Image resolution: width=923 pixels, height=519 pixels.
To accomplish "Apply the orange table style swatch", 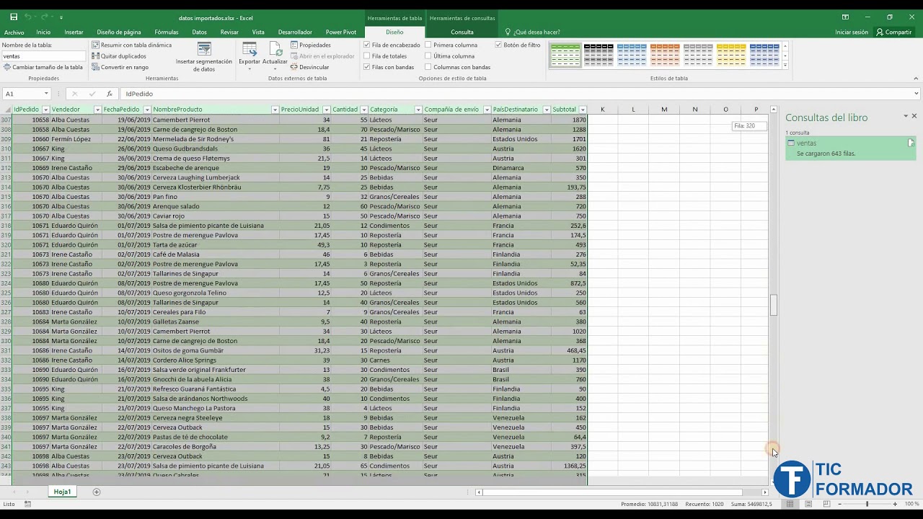I will 665,55.
